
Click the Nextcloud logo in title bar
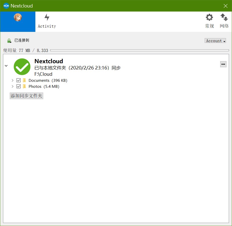click(6, 6)
